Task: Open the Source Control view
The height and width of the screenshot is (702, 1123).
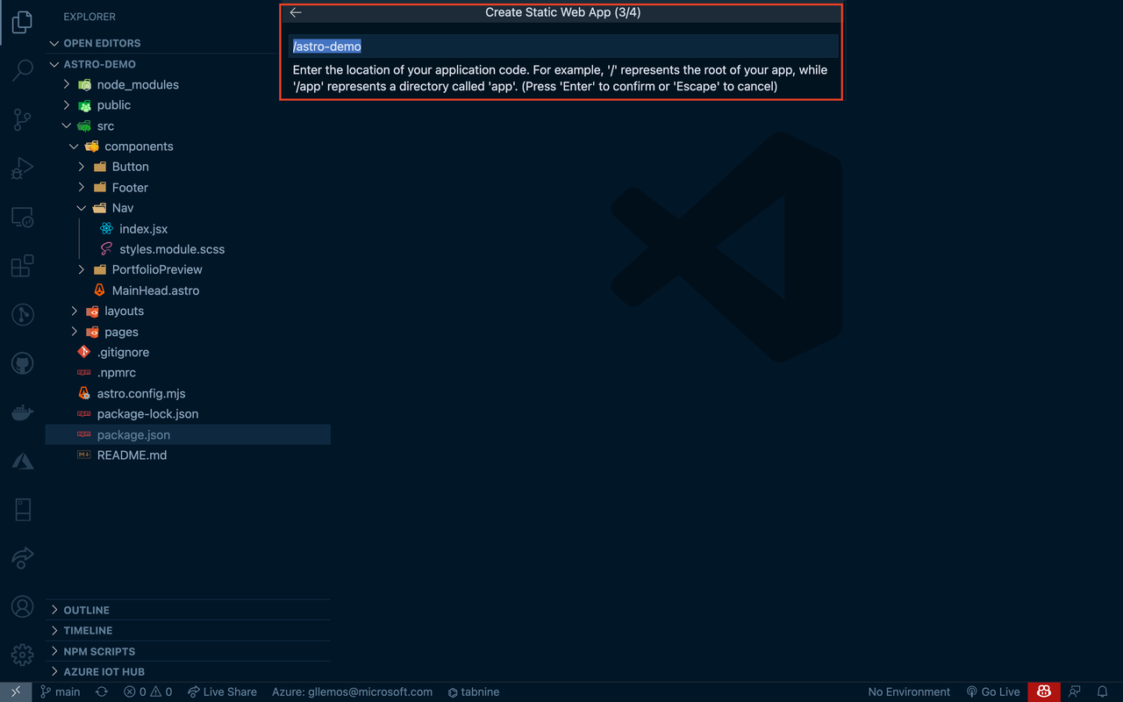Action: click(x=23, y=119)
